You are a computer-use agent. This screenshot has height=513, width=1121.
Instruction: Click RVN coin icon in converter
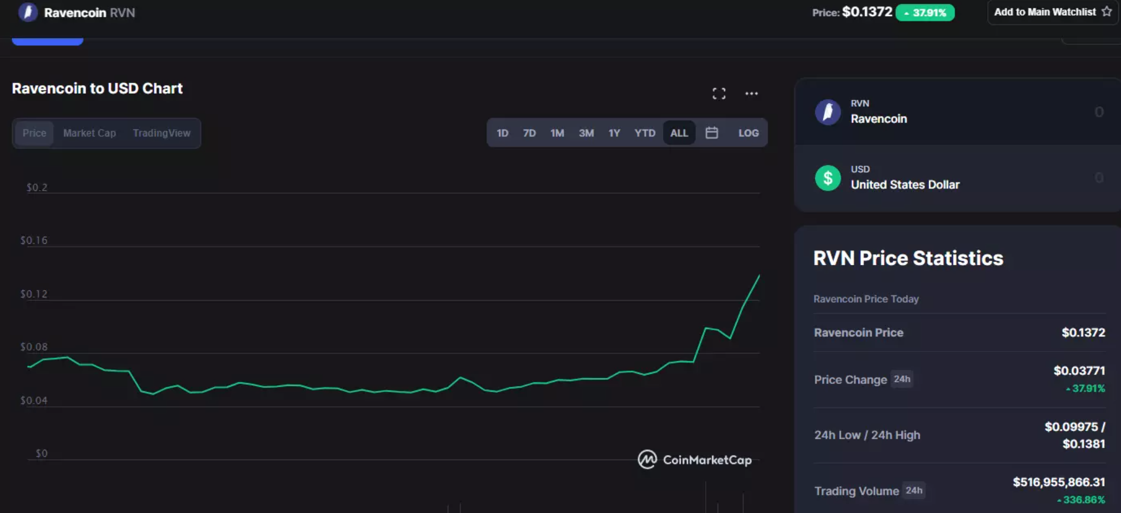click(828, 112)
